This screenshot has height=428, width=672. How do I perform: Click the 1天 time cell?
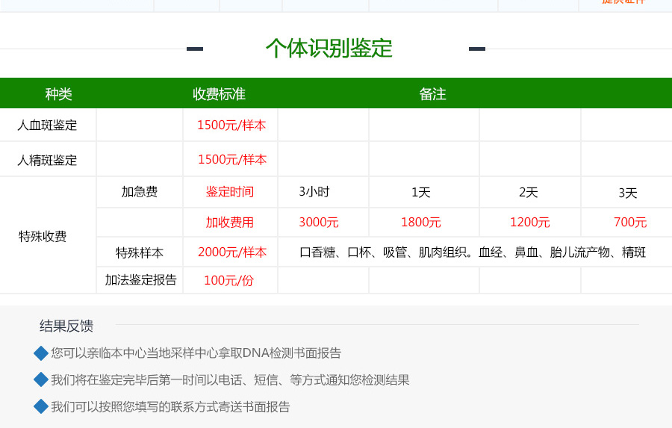(421, 192)
